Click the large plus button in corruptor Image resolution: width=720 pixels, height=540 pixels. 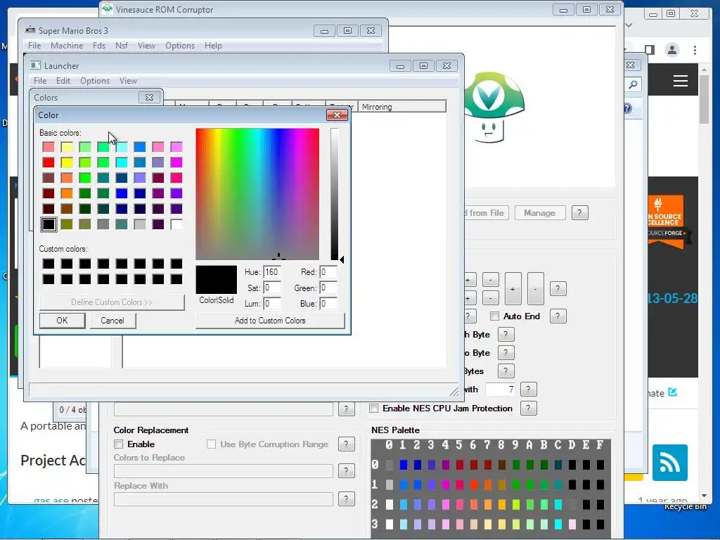pos(513,289)
